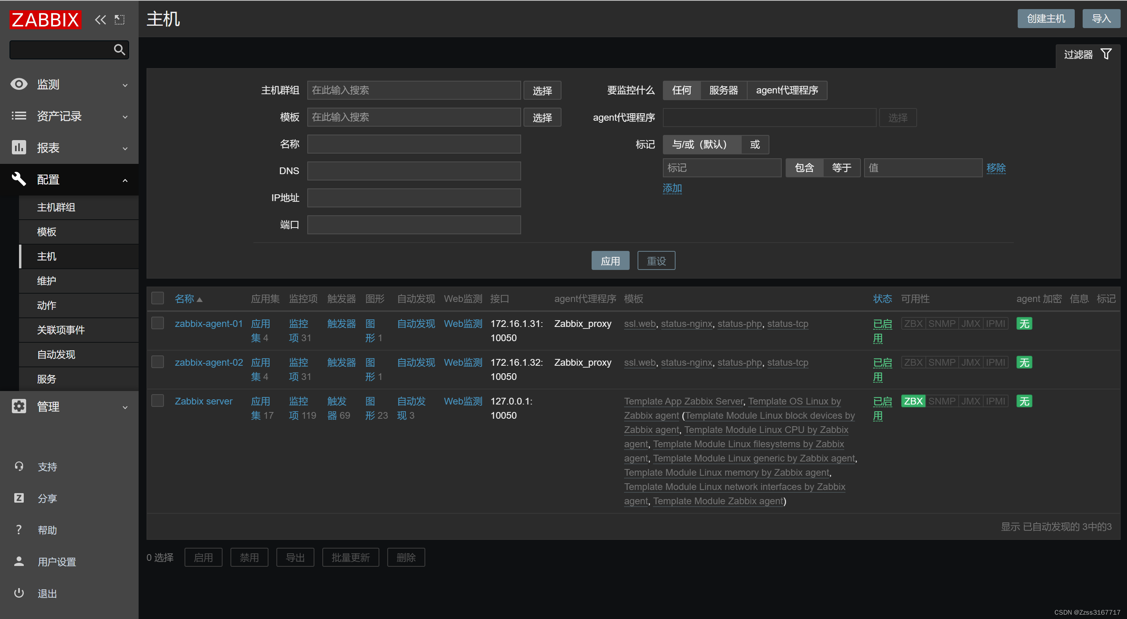1127x619 pixels.
Task: Click the wrench icon for 配置
Action: coord(19,179)
